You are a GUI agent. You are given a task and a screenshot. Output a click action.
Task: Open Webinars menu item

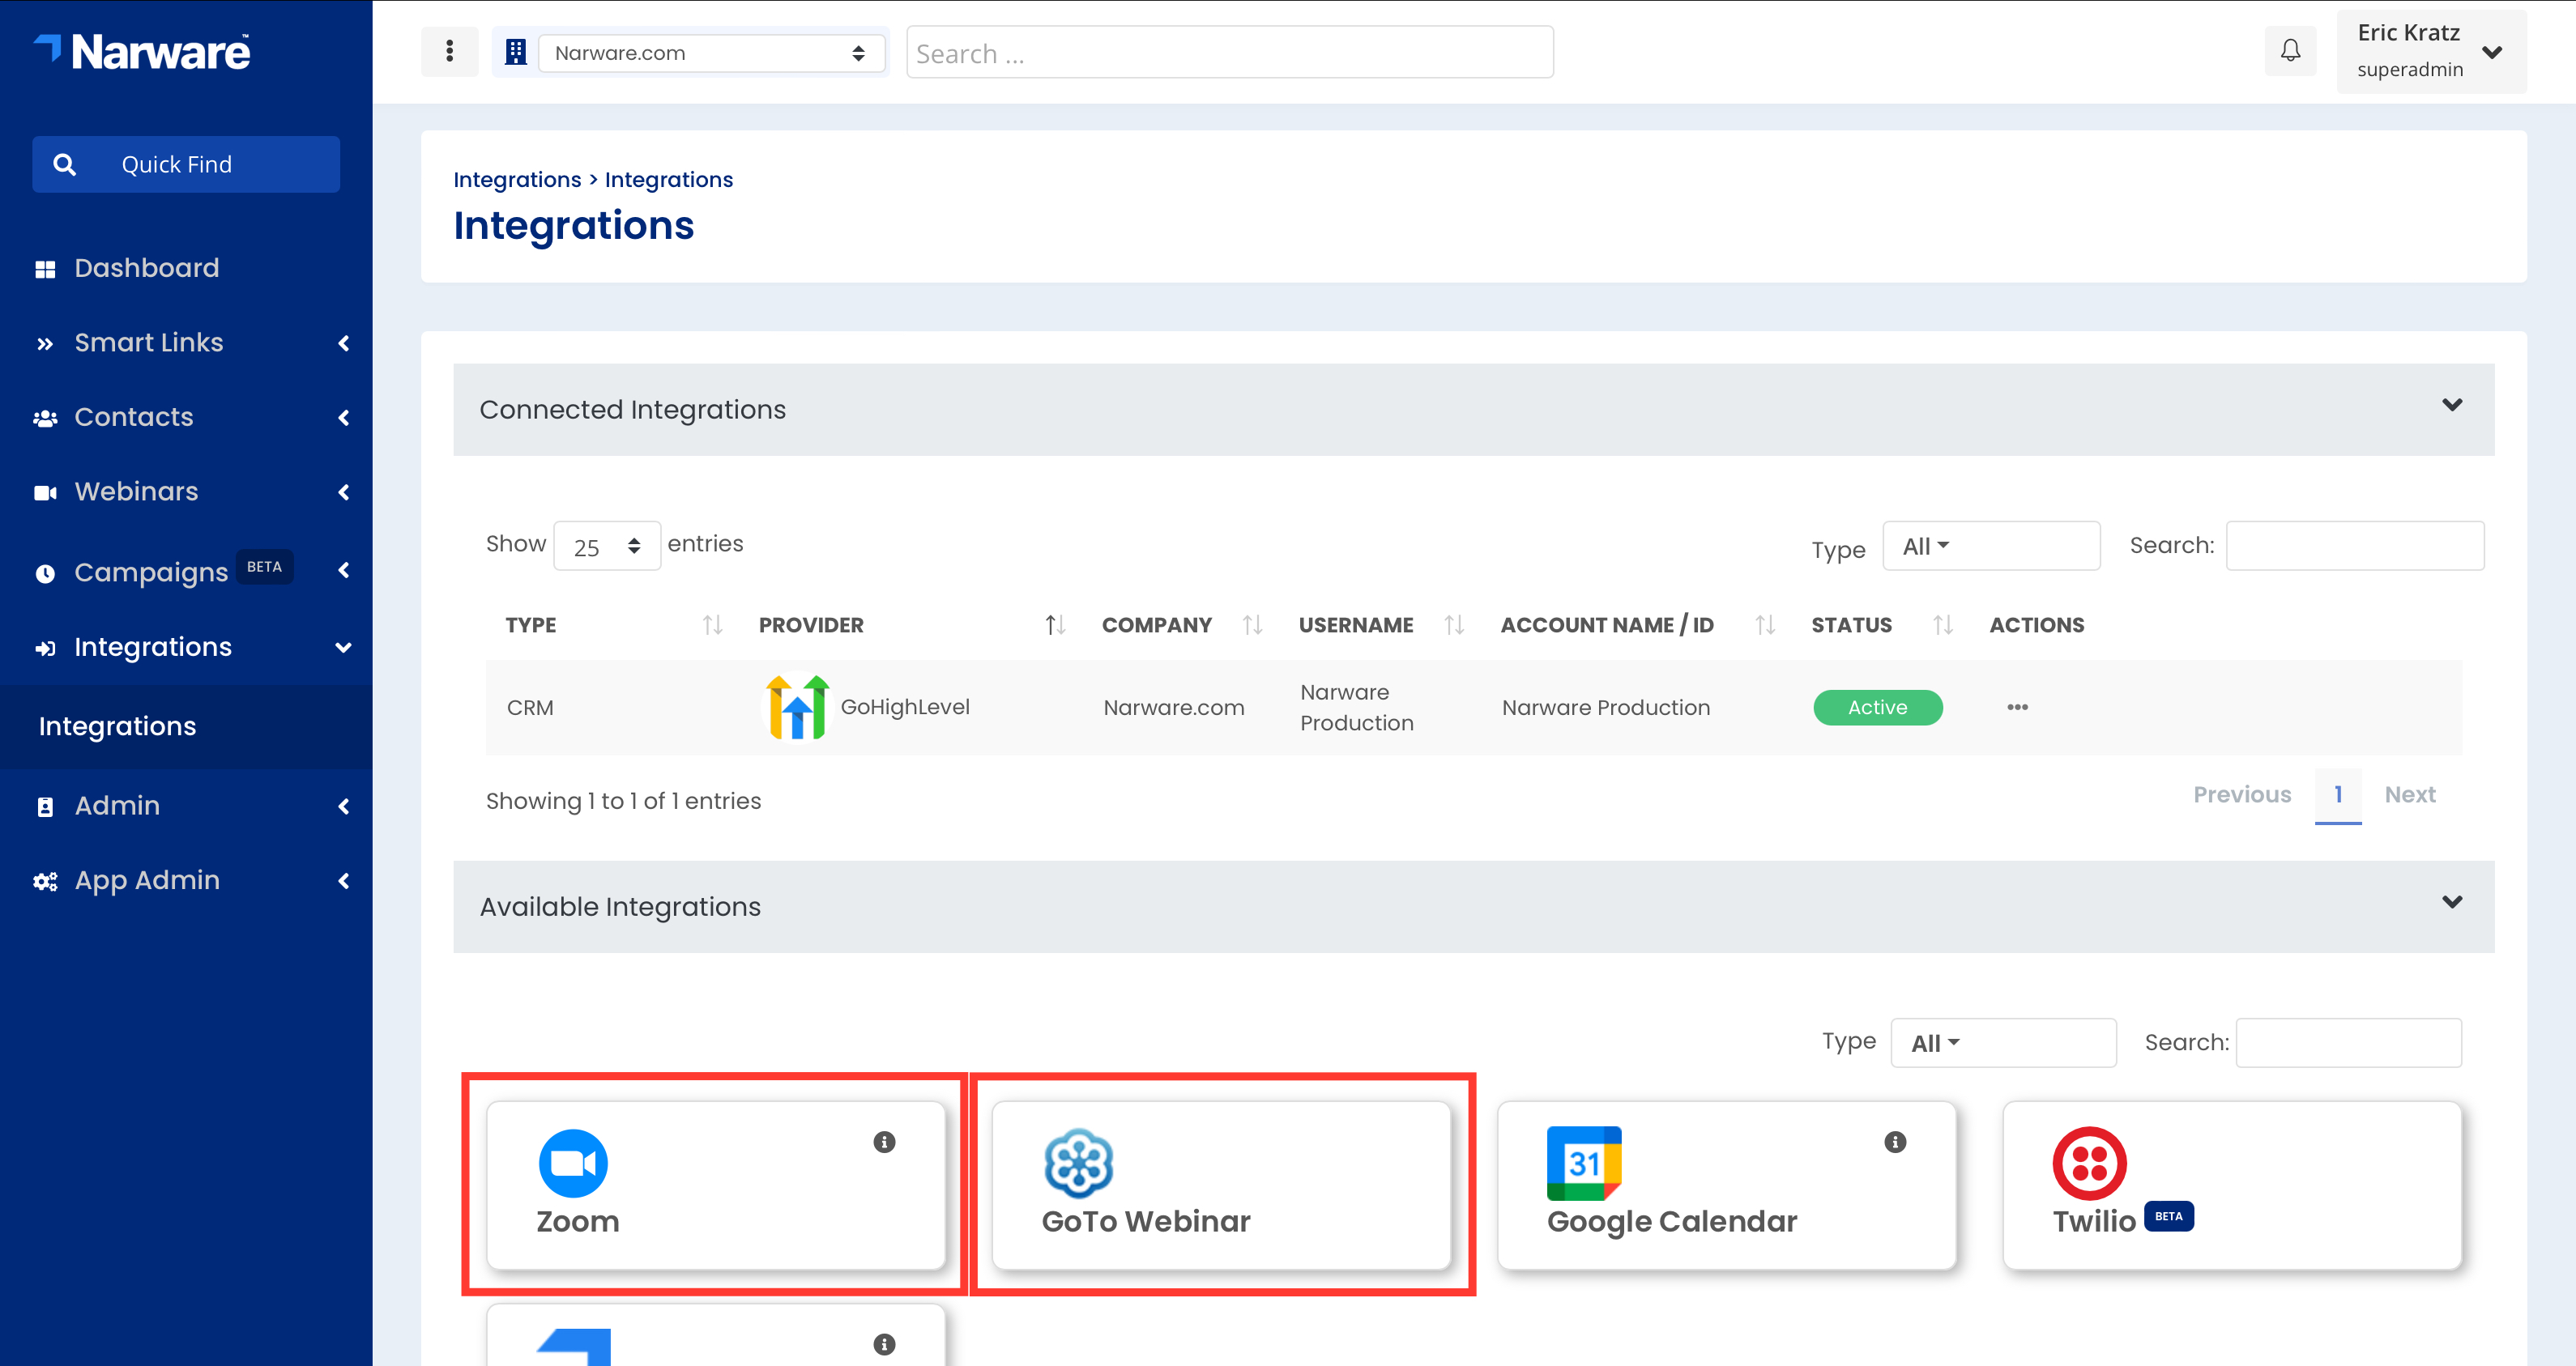(137, 492)
